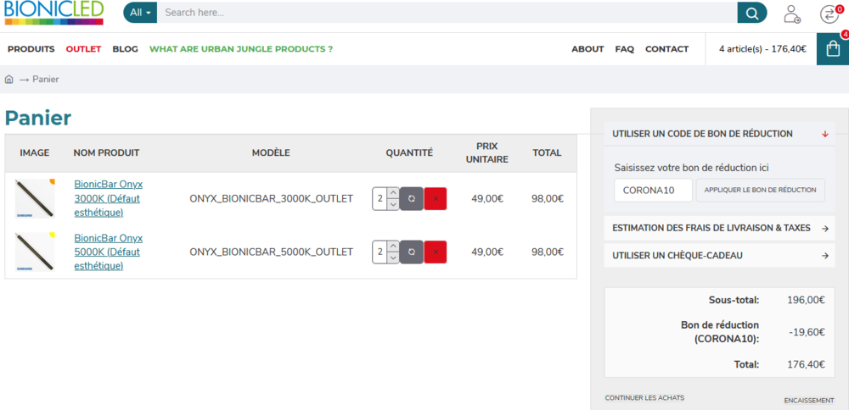
Task: Remove BionicBar Onyx 3000K from cart
Action: click(436, 199)
